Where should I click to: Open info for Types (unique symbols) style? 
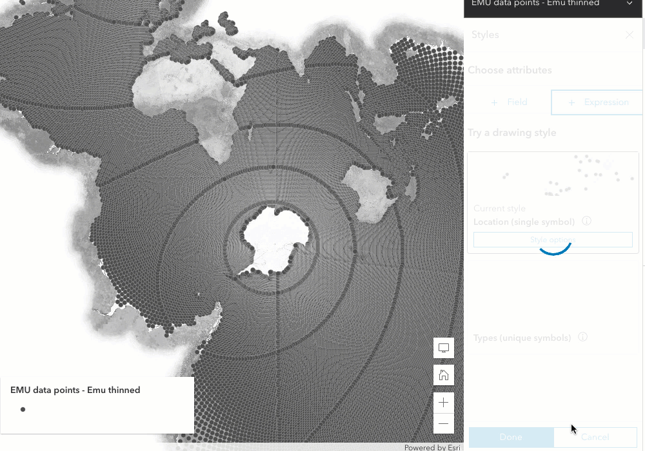(x=582, y=337)
